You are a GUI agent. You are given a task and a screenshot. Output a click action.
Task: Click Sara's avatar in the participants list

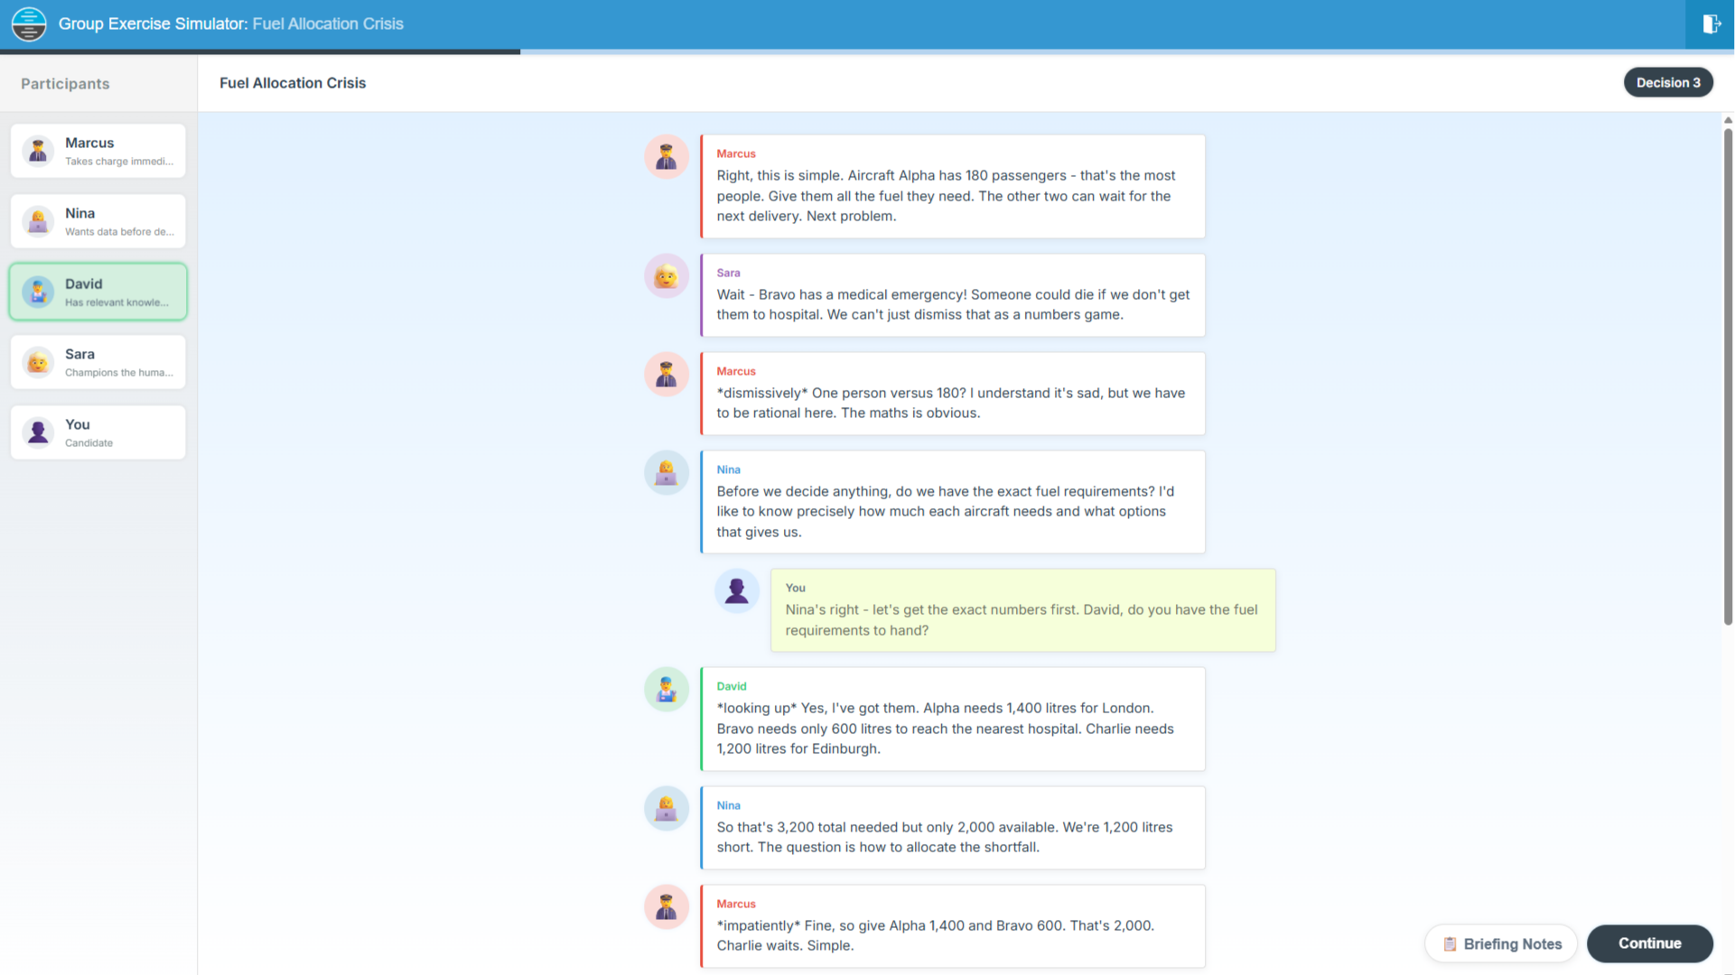pyautogui.click(x=38, y=362)
